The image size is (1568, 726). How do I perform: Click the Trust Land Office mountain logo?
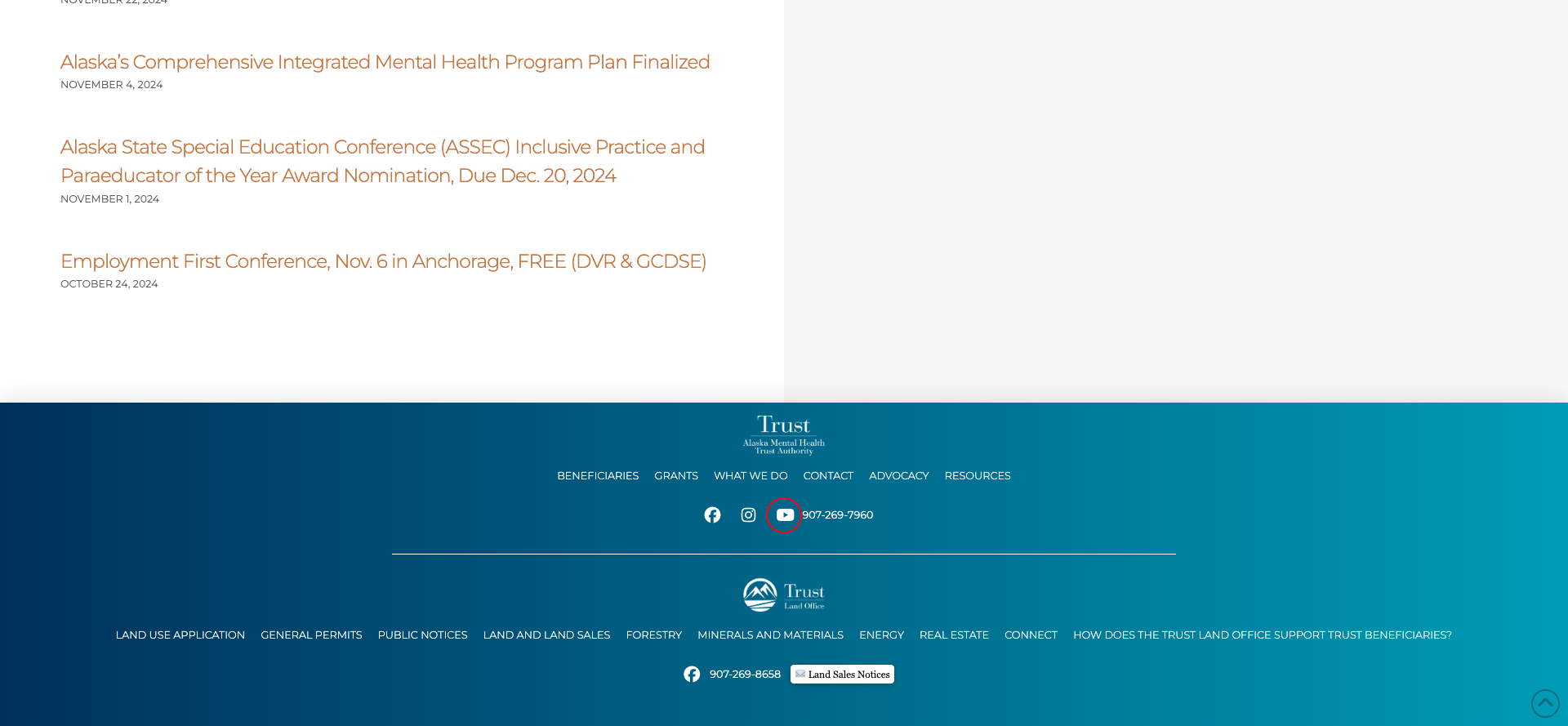[x=783, y=595]
